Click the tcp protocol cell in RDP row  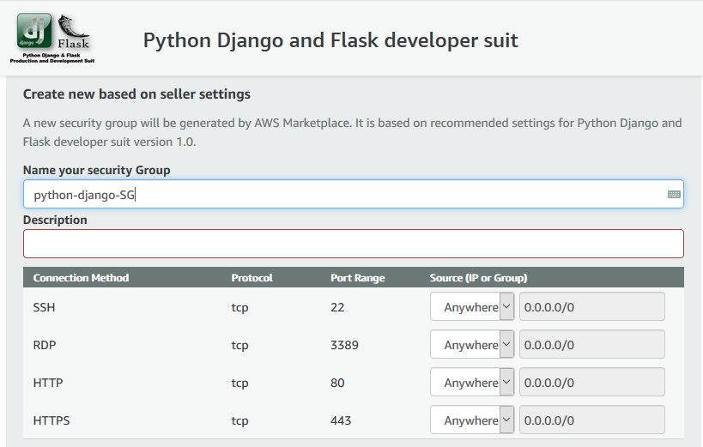239,346
